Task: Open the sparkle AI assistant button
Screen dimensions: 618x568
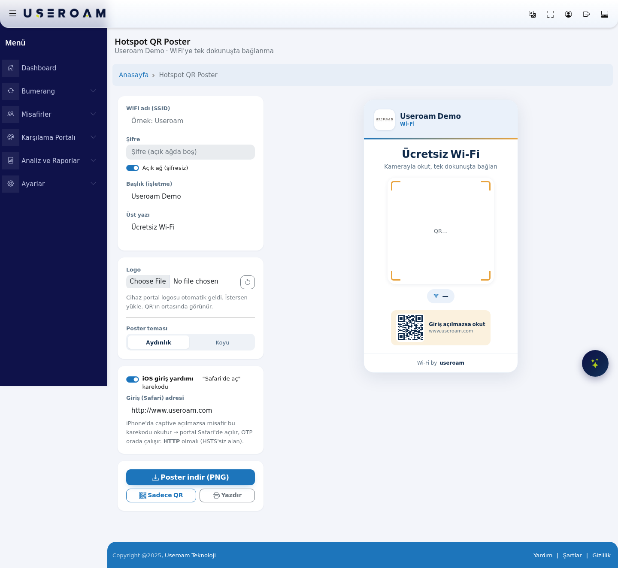Action: pyautogui.click(x=595, y=363)
